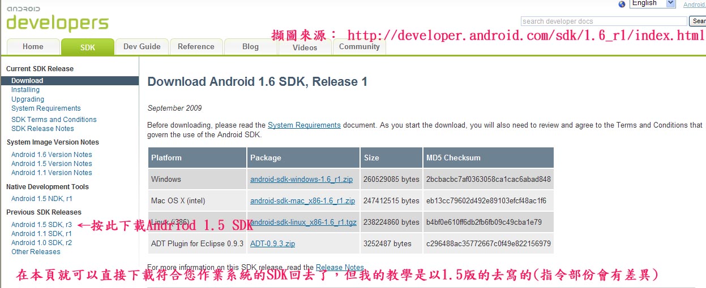Image resolution: width=706 pixels, height=288 pixels.
Task: Click the 3252487 bytes size cell
Action: [392, 243]
